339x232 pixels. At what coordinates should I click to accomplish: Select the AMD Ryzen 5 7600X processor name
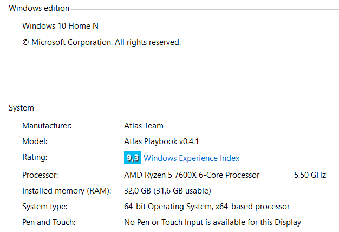pos(192,175)
